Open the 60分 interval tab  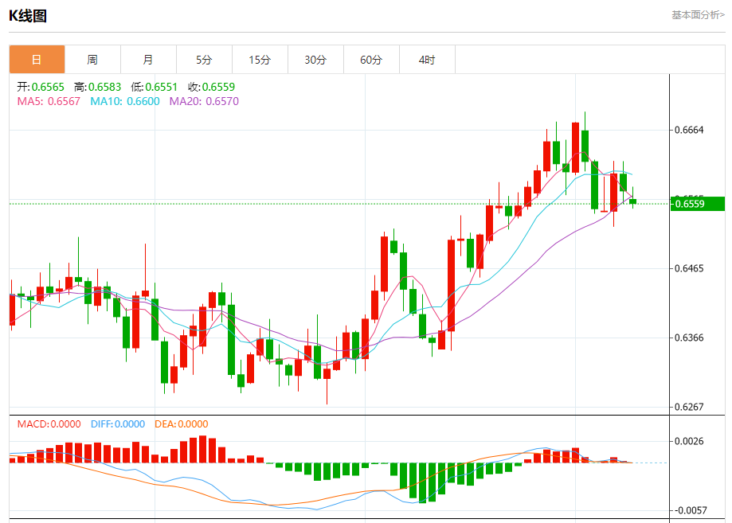tap(371, 60)
